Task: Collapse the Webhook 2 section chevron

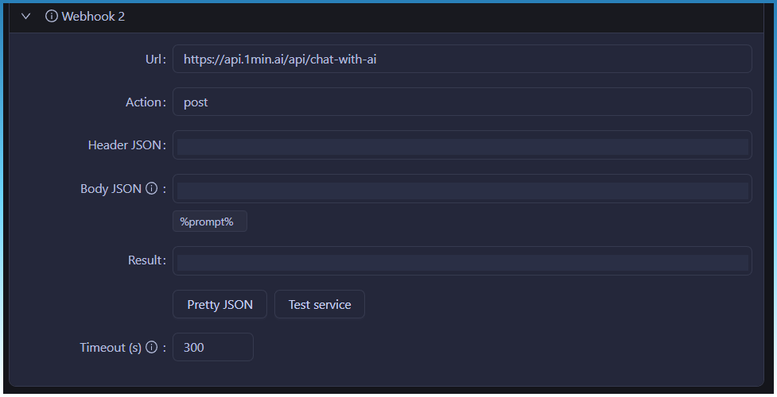Action: point(26,17)
